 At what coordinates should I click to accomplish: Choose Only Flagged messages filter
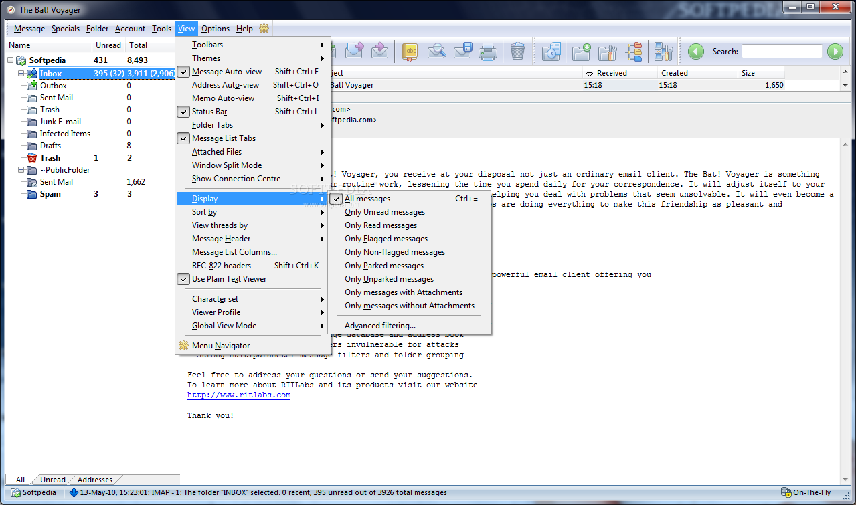pos(410,239)
